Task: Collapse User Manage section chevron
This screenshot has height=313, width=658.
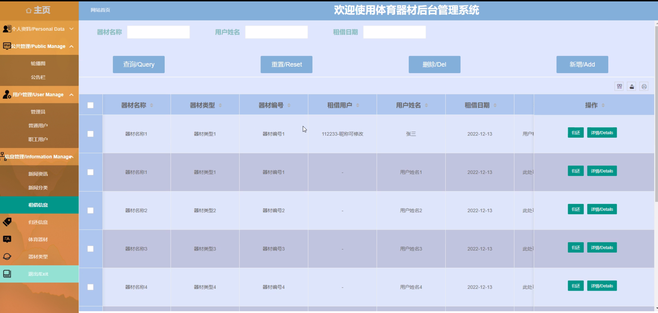Action: pyautogui.click(x=71, y=95)
